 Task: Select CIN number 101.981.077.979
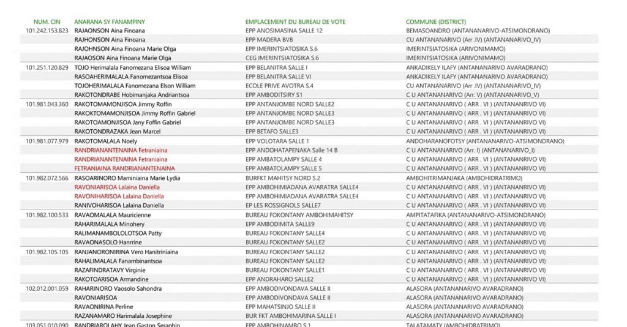(47, 141)
